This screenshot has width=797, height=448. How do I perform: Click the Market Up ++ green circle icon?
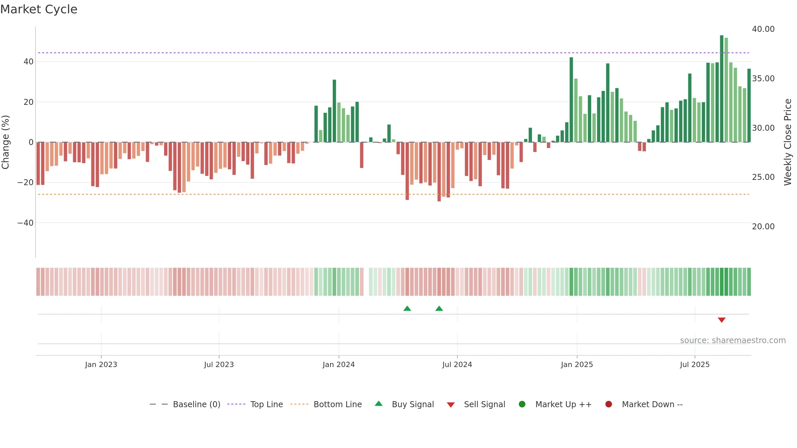click(x=522, y=404)
